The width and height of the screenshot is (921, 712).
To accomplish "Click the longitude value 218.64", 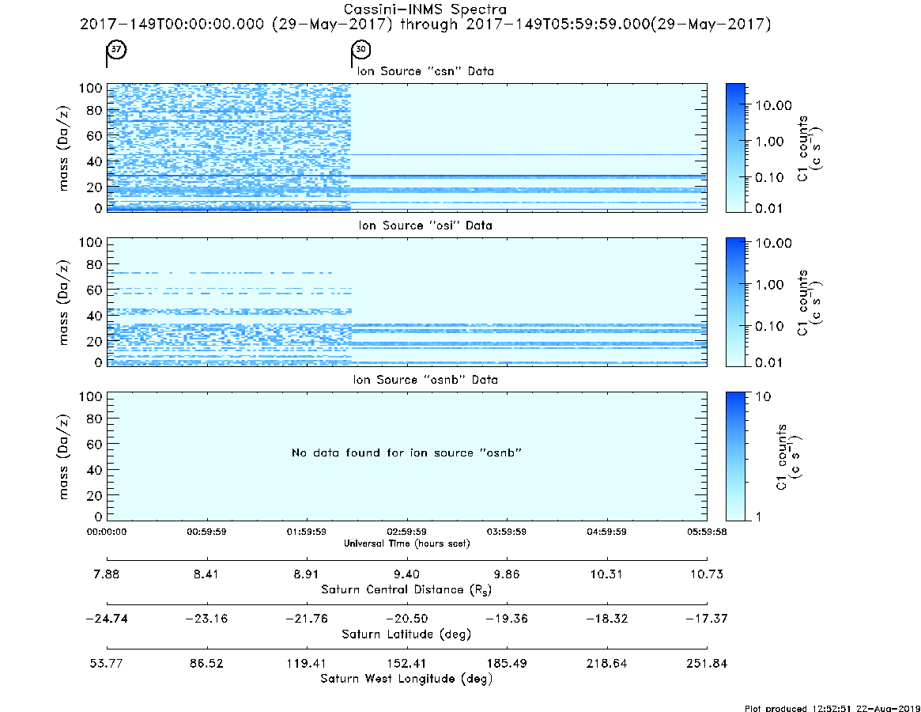I will point(607,664).
